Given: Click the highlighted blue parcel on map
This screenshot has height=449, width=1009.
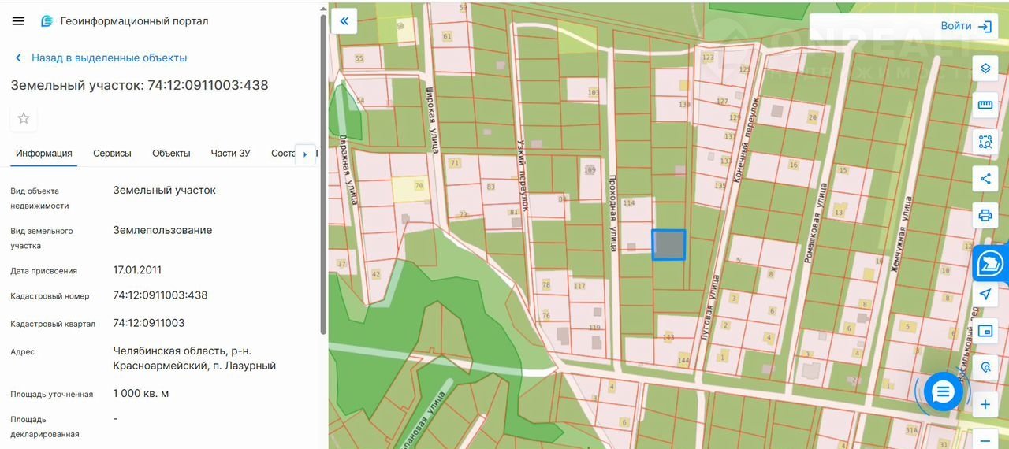Looking at the screenshot, I should click(x=668, y=245).
